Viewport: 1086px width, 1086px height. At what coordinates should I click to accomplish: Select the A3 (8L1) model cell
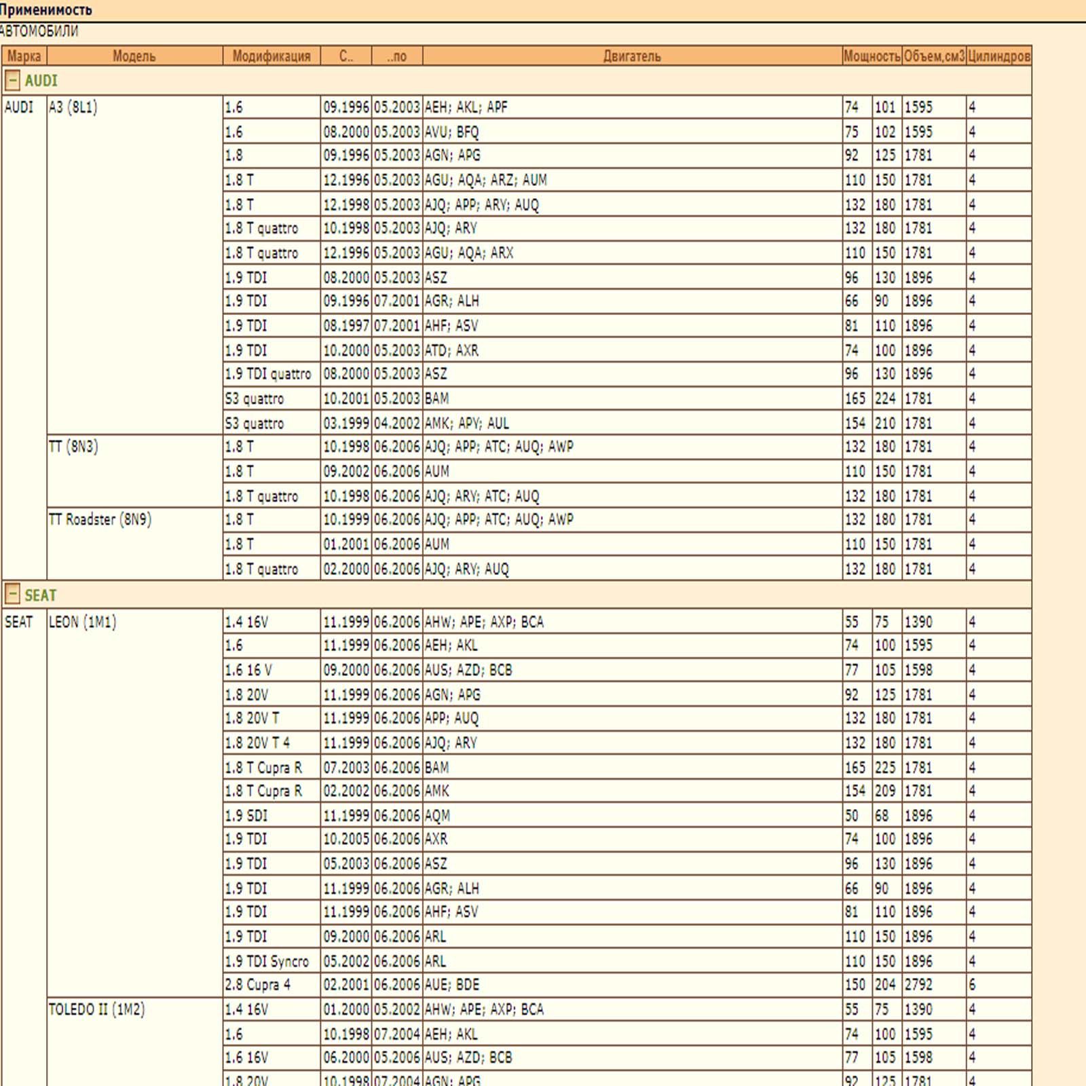click(134, 265)
